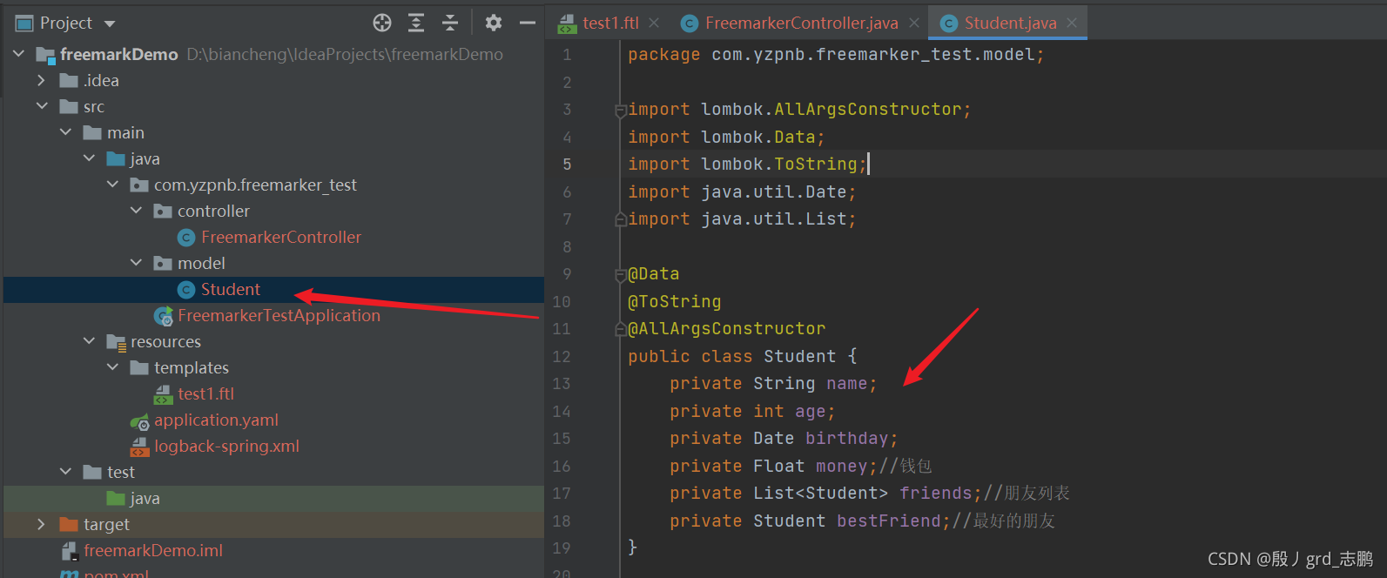Click 'ToString' in import lombok.ToString line
Viewport: 1387px width, 578px height.
coord(816,165)
